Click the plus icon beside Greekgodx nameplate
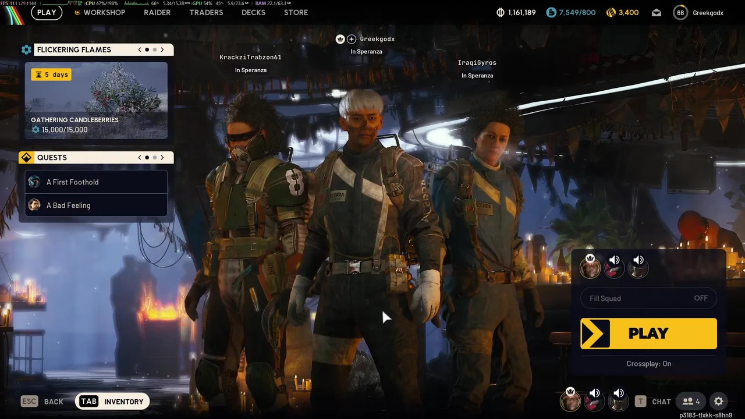This screenshot has width=745, height=419. (x=352, y=39)
